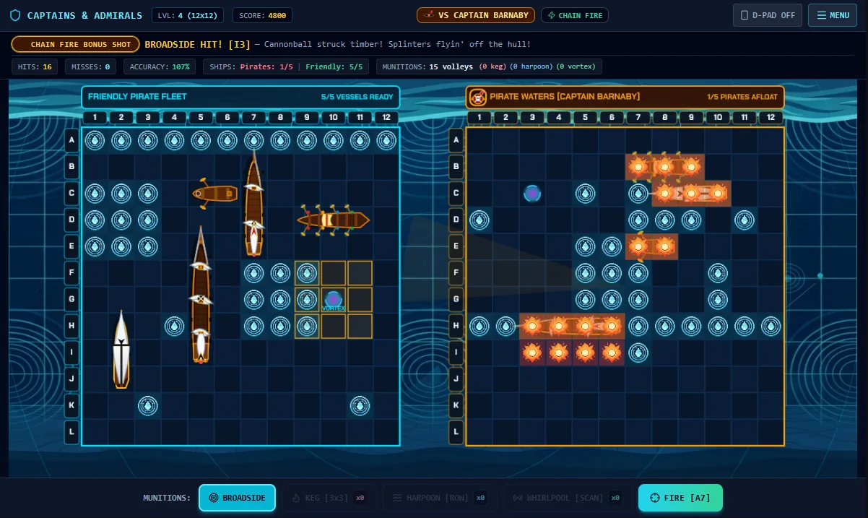Click the 5/5 VESSELS READY label

coord(357,97)
